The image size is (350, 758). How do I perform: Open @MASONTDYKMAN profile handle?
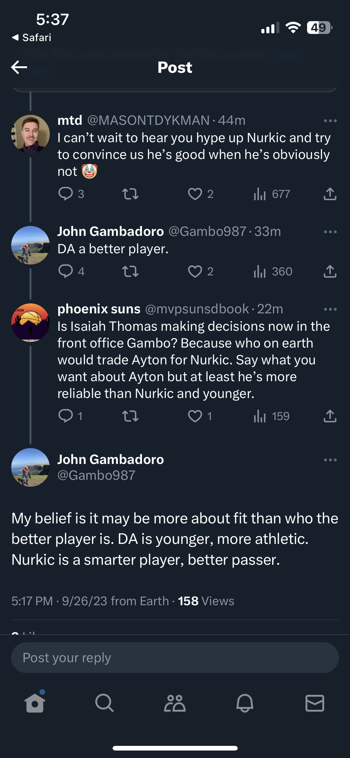148,120
